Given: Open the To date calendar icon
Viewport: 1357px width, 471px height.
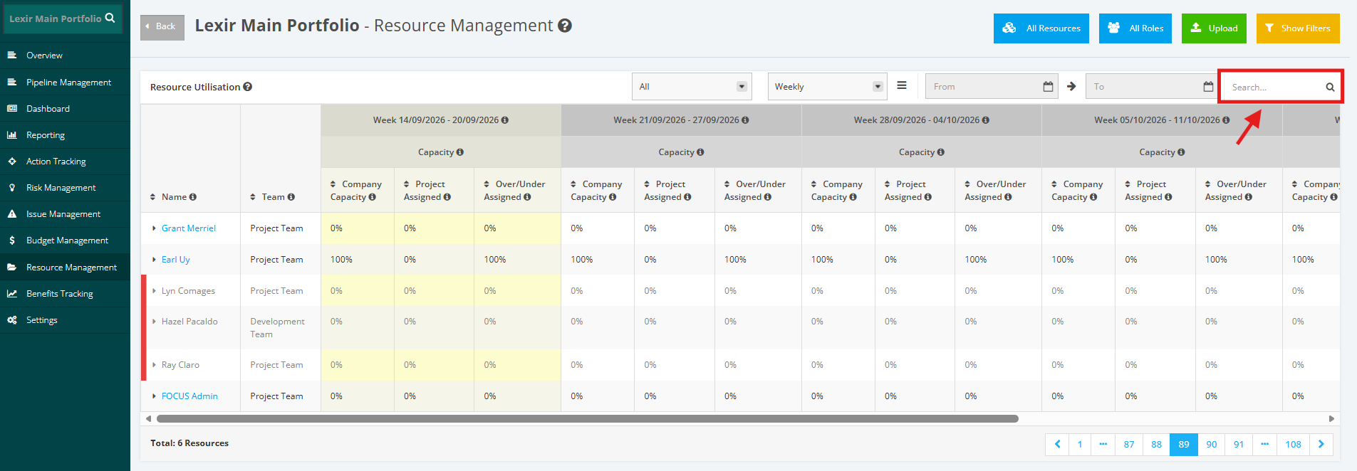Looking at the screenshot, I should (1208, 86).
